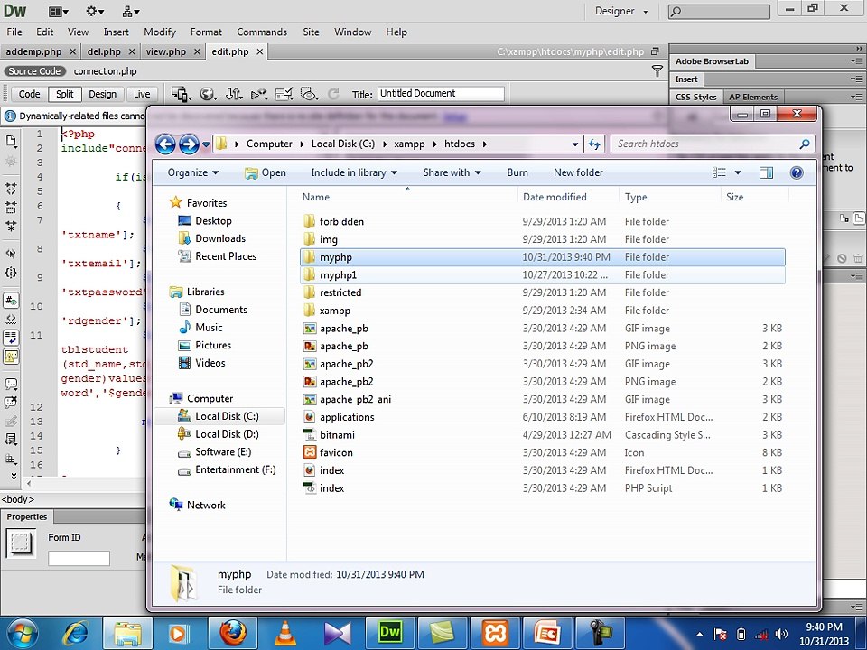The image size is (867, 650).
Task: Click the Form ID input field
Action: pos(79,558)
